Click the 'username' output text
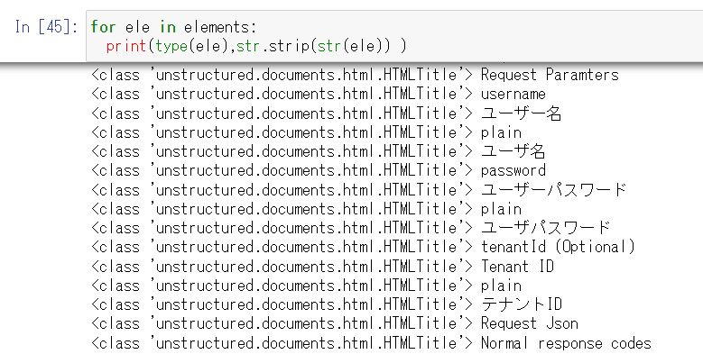 pos(513,94)
